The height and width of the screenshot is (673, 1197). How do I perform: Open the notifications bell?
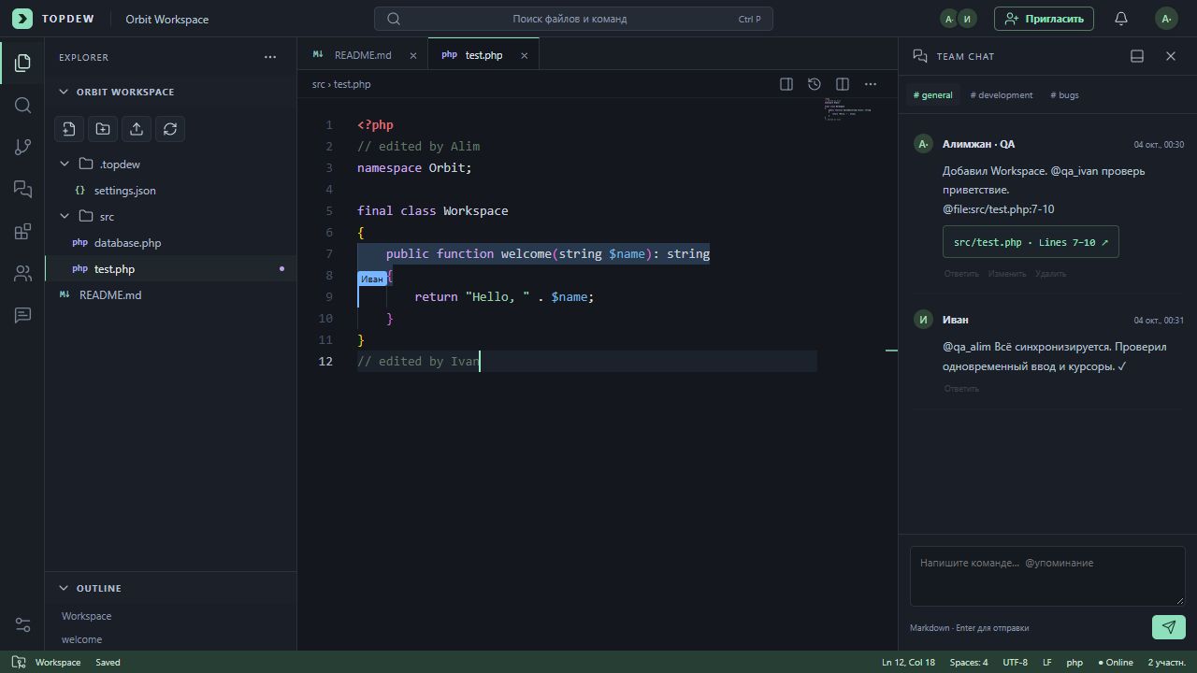(x=1121, y=19)
